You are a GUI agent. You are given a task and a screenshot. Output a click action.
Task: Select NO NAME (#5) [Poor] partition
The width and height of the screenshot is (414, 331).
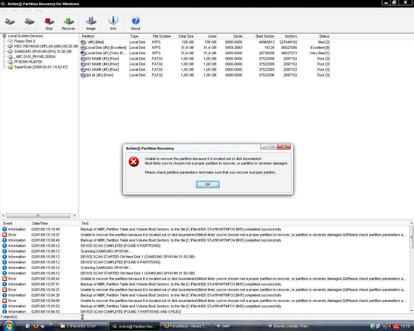[x=205, y=69]
